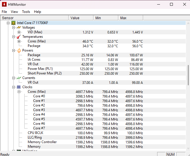190x156 pixels.
Task: Click the Powers flame icon
Action: point(19,50)
